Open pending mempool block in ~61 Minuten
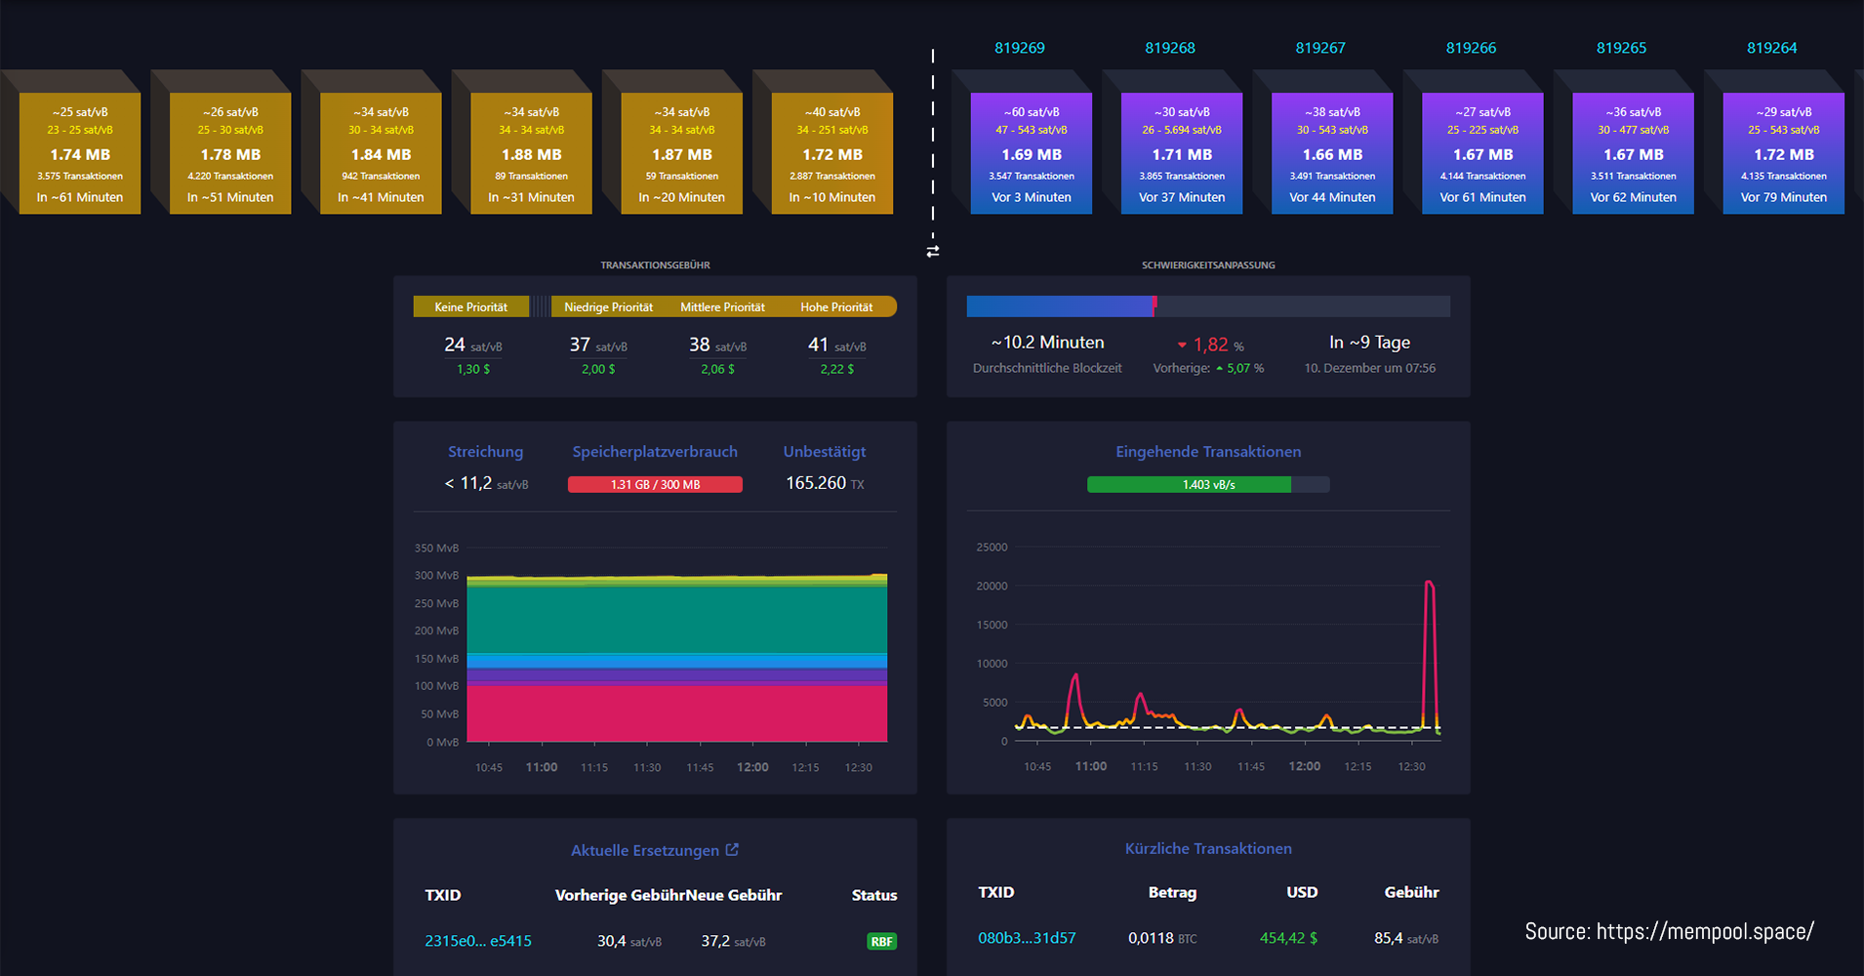Viewport: 1864px width, 976px height. click(80, 153)
